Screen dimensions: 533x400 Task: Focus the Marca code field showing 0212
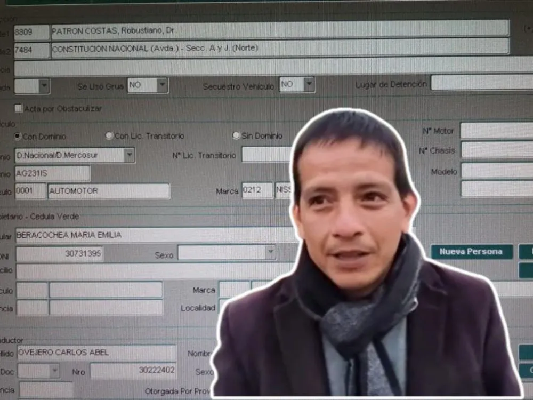click(x=257, y=191)
